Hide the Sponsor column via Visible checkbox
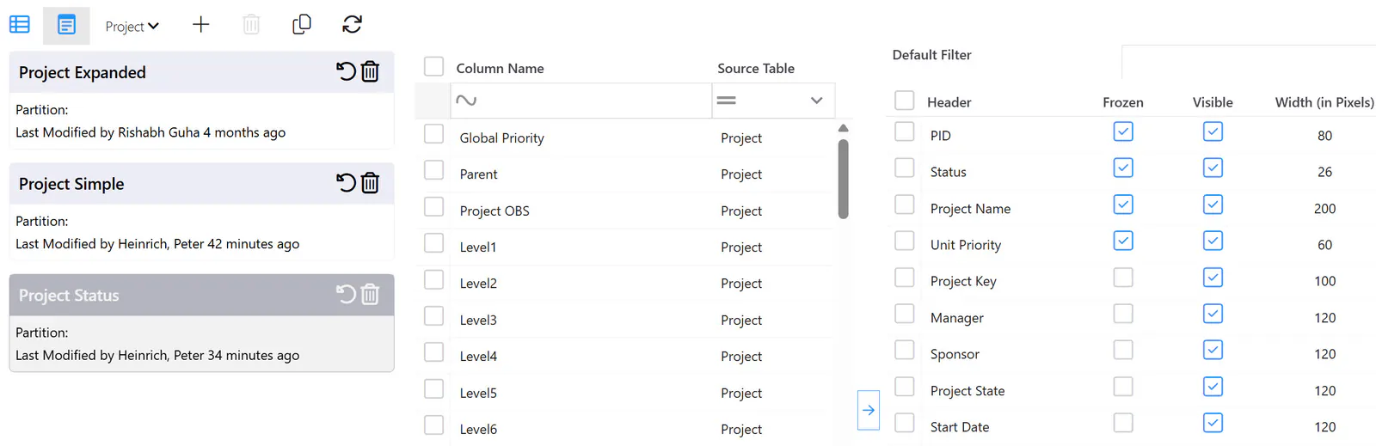The width and height of the screenshot is (1376, 446). click(1213, 350)
